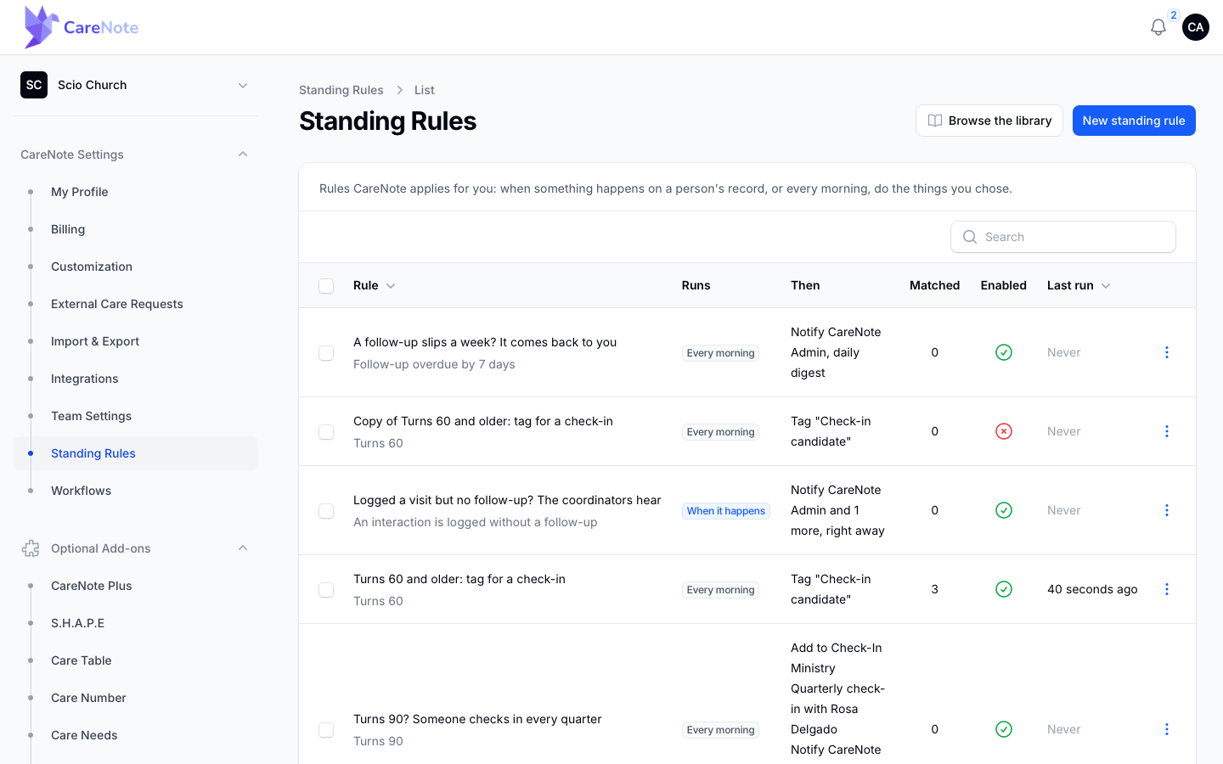Tick the select-all rules checkbox in header
The width and height of the screenshot is (1223, 764).
326,286
